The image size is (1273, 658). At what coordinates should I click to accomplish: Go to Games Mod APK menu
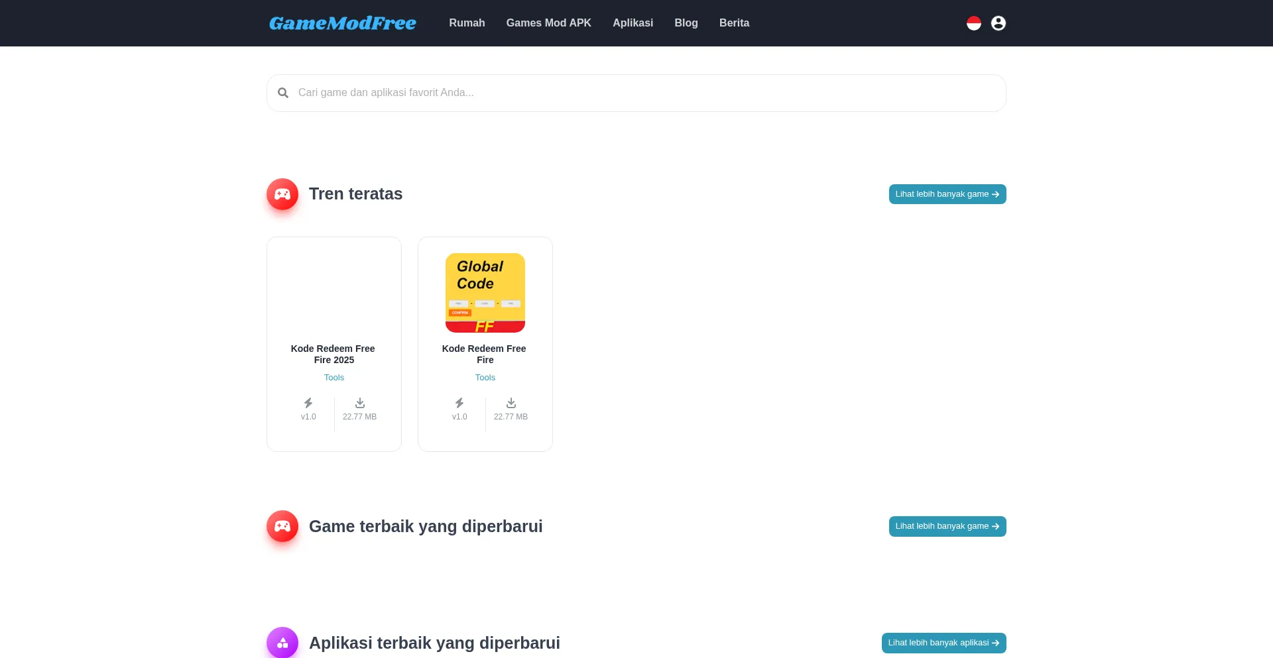548,23
